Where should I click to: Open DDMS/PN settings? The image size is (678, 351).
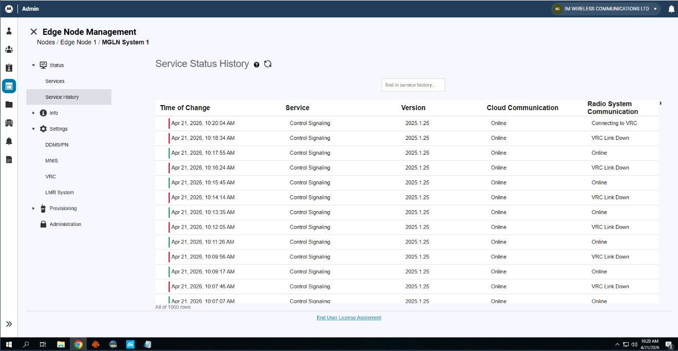point(56,144)
